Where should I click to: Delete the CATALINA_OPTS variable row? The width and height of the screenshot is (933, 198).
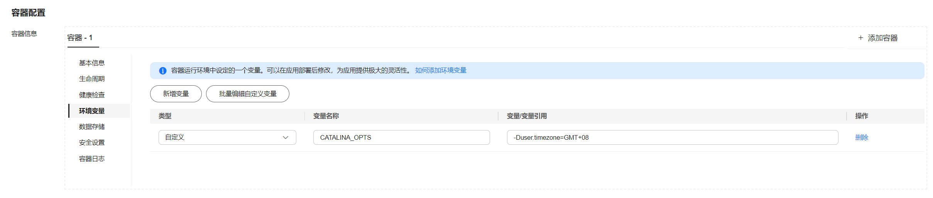click(862, 137)
